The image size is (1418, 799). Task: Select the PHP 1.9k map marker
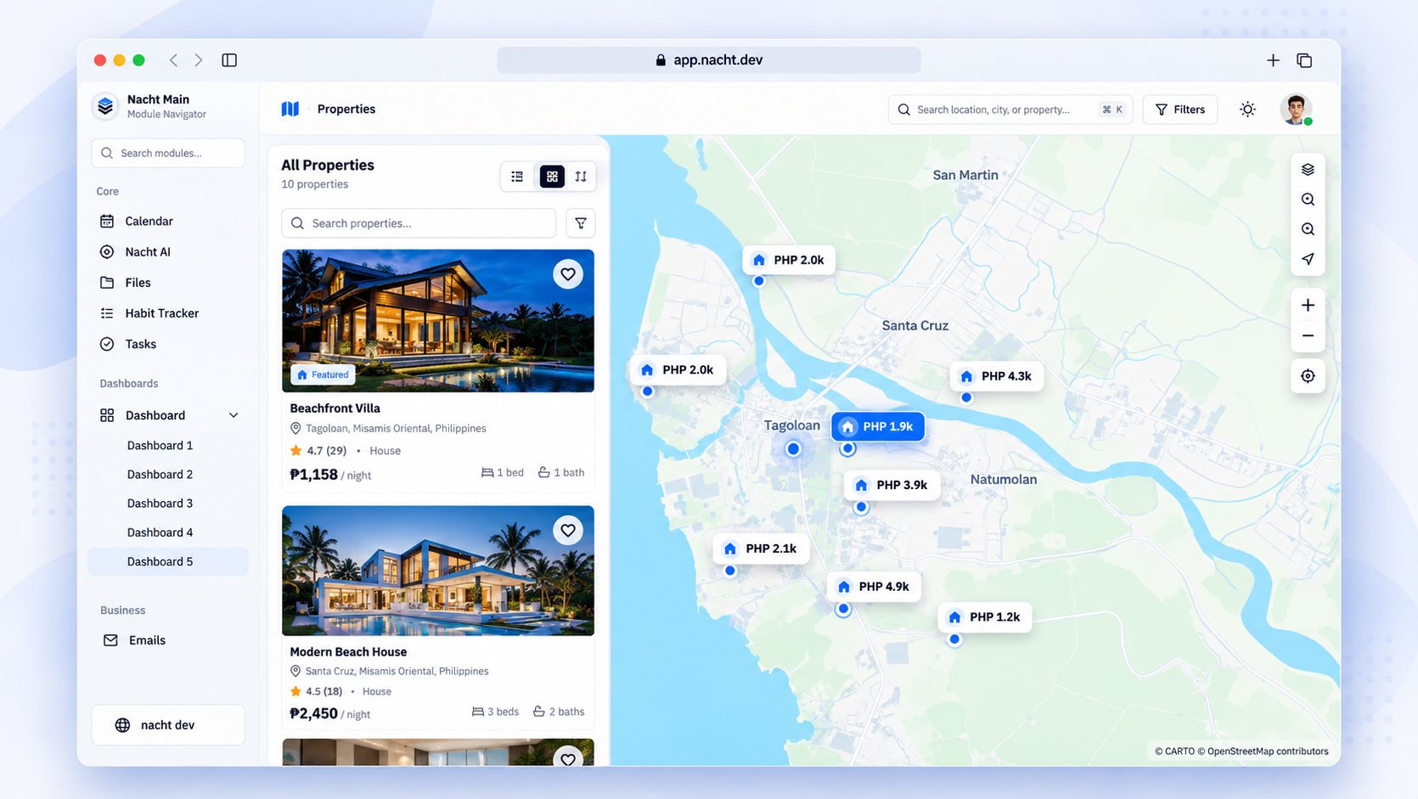pyautogui.click(x=878, y=426)
